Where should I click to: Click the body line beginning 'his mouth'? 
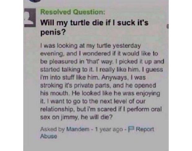pos(100,93)
